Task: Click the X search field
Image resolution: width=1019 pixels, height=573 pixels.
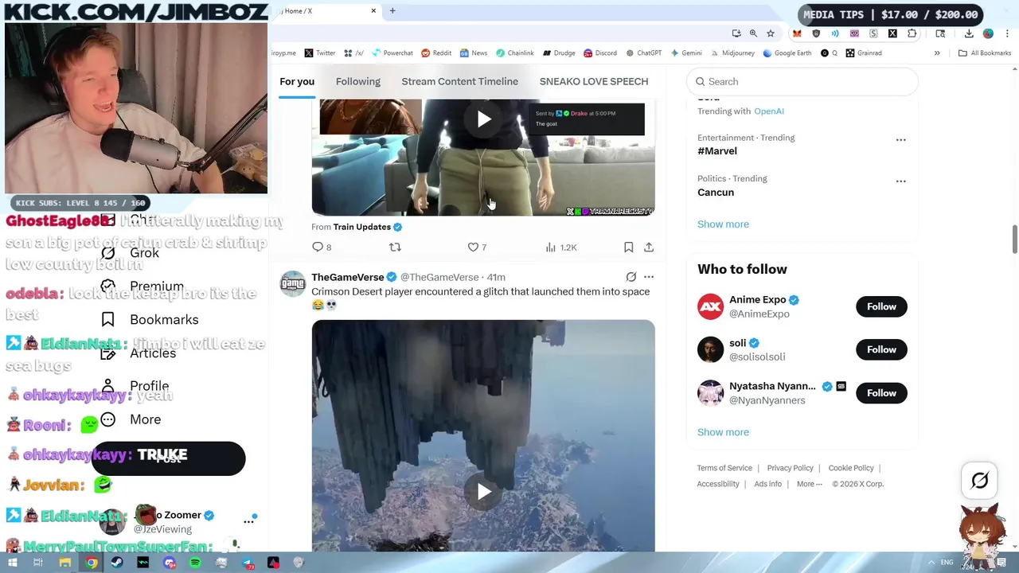Action: coord(802,81)
